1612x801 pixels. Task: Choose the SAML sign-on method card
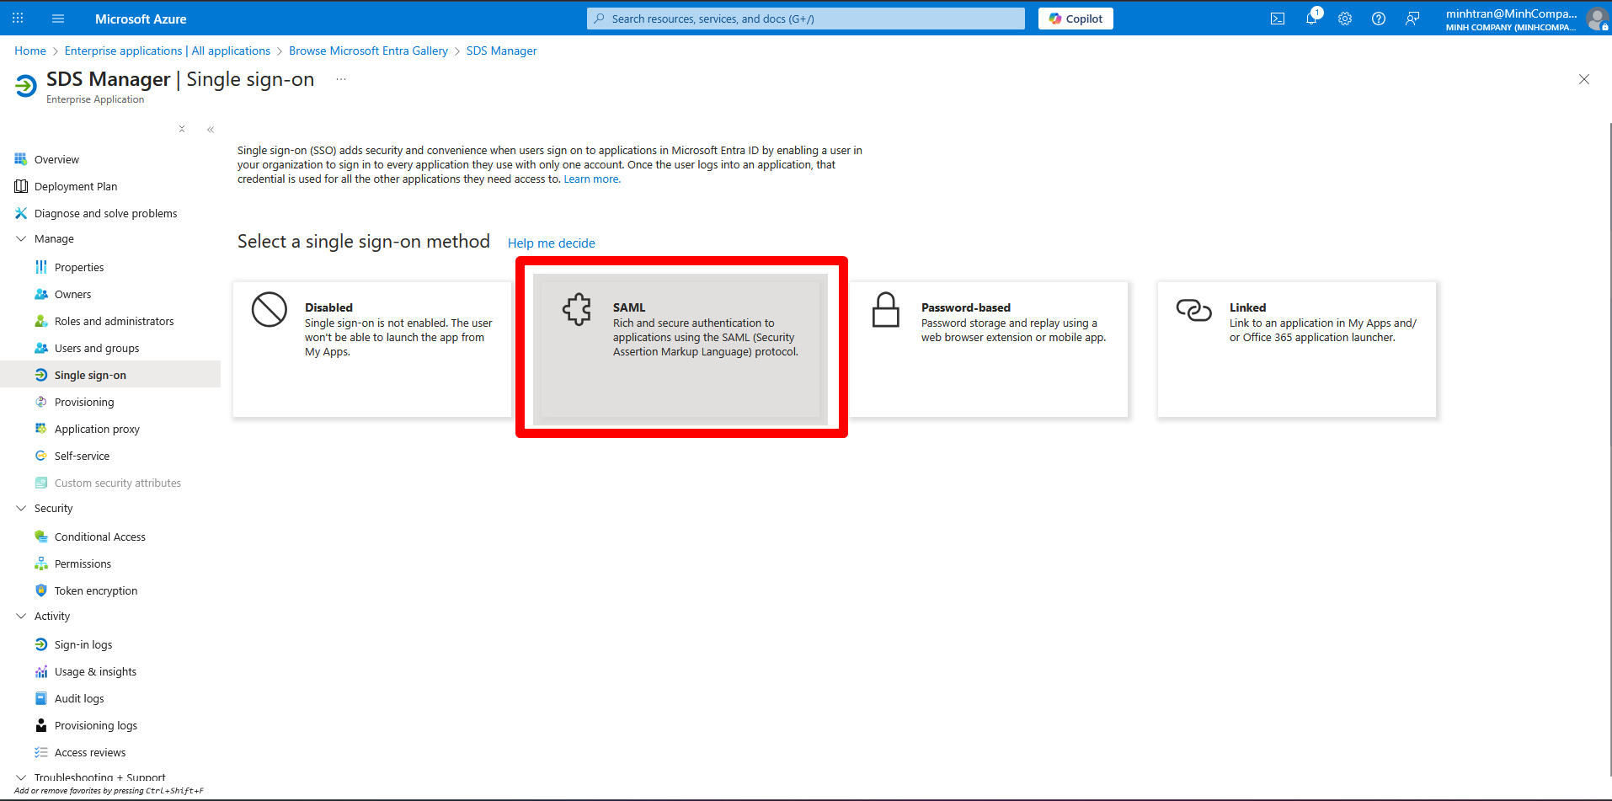tap(681, 350)
